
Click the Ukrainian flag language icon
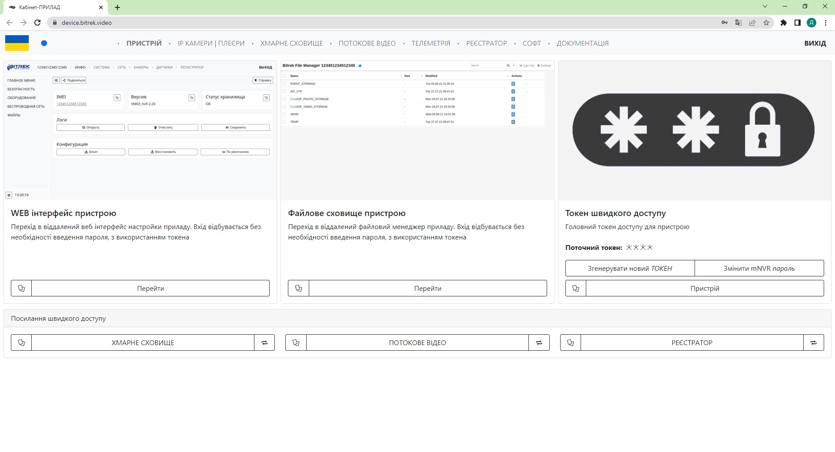tap(17, 43)
